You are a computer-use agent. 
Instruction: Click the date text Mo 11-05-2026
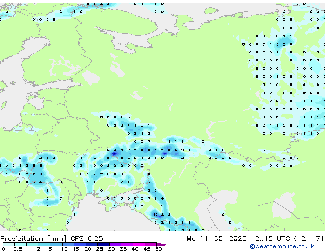(216, 239)
